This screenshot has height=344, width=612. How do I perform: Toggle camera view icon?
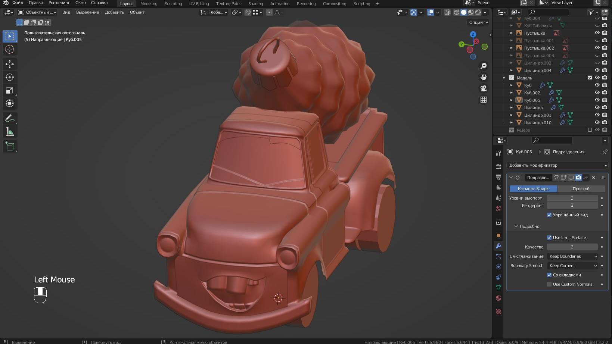pos(484,88)
